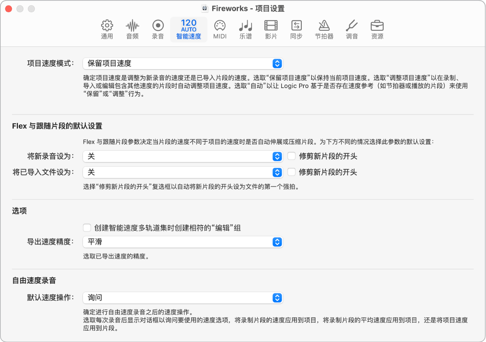Click the Flex 与跟随片段的默认设置 heading

pyautogui.click(x=57, y=126)
